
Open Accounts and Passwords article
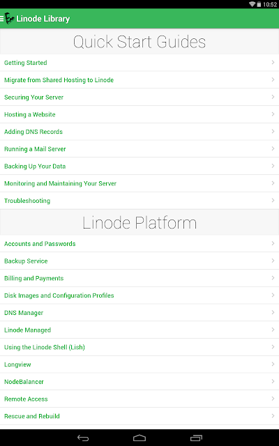pyautogui.click(x=139, y=244)
